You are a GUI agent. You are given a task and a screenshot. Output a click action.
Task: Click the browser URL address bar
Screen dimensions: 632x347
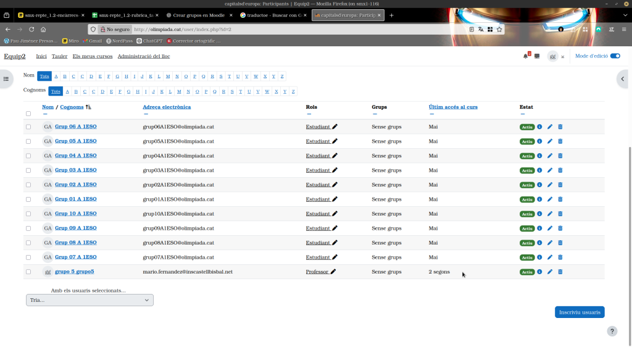[296, 29]
